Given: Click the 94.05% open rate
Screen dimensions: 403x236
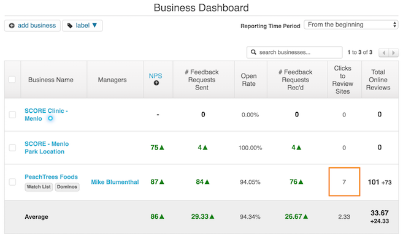Looking at the screenshot, I should pyautogui.click(x=250, y=182).
